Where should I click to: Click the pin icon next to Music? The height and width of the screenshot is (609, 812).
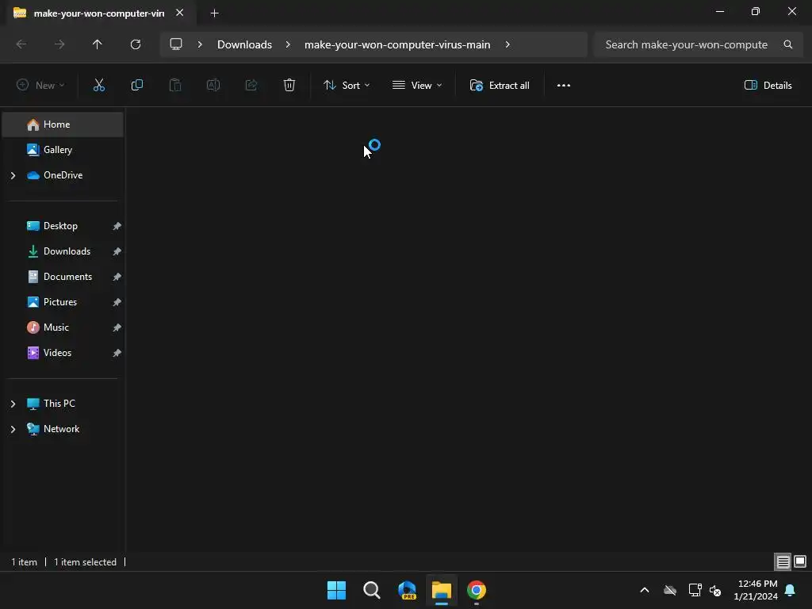tap(117, 327)
